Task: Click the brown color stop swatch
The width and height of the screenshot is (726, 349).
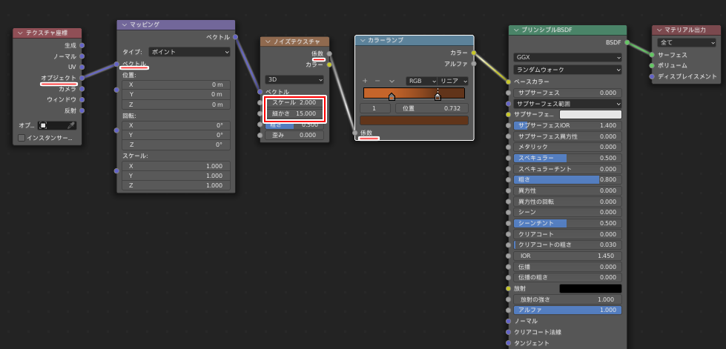Action: pyautogui.click(x=414, y=120)
